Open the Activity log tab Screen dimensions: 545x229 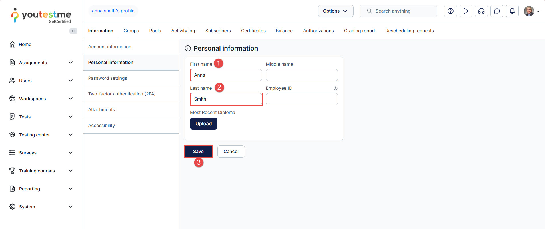coord(183,31)
